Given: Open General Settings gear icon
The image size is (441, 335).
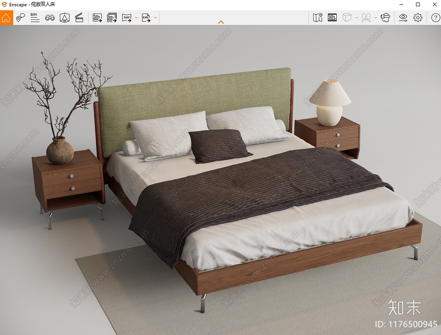Looking at the screenshot, I should point(418,18).
